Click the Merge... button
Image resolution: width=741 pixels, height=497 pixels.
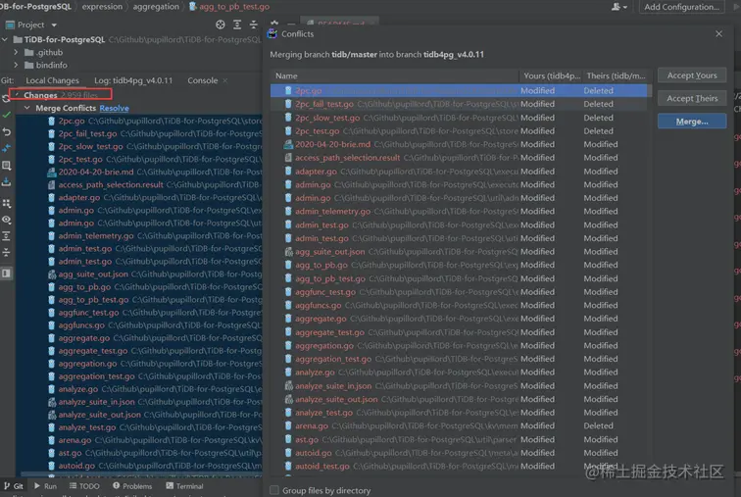coord(692,122)
